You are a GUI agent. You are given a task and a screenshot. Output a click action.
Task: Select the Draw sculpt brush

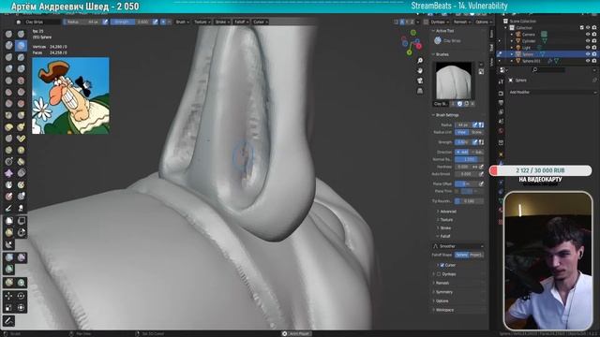point(8,34)
